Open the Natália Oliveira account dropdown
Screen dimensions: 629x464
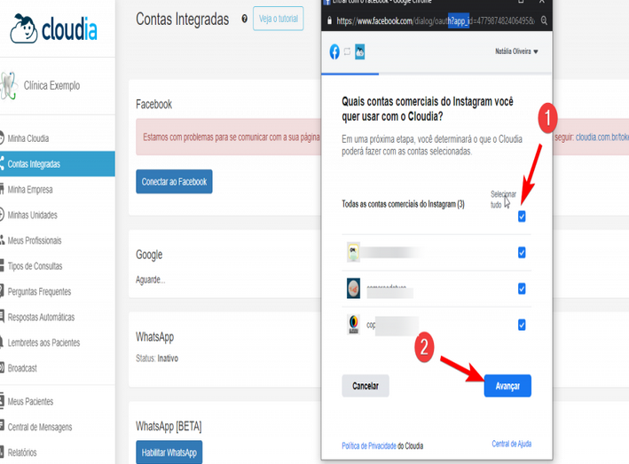[x=516, y=51]
